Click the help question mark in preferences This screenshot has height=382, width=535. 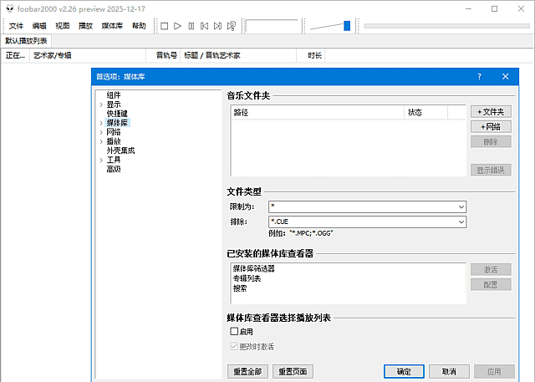(x=479, y=76)
